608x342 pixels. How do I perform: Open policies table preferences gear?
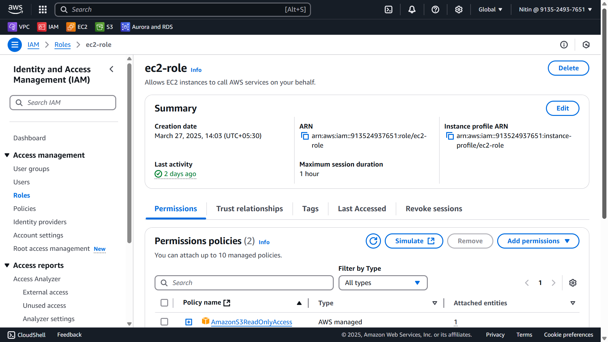(x=573, y=283)
